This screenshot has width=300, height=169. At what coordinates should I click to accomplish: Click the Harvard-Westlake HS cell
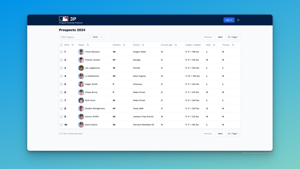[144, 125]
